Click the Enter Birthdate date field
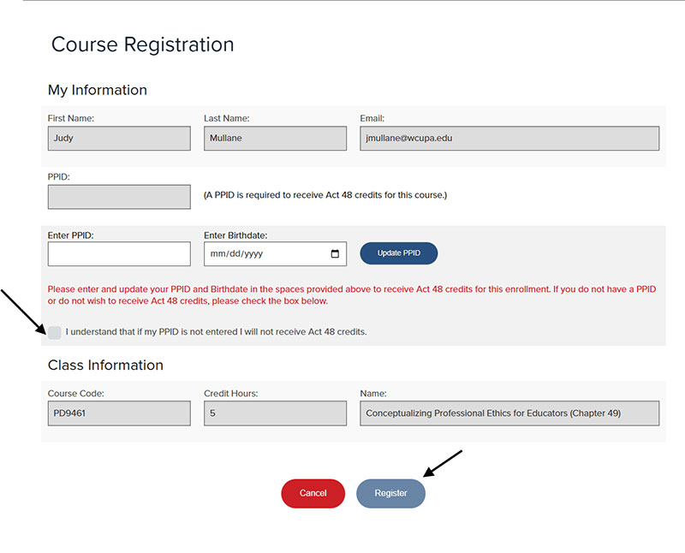 [x=275, y=253]
